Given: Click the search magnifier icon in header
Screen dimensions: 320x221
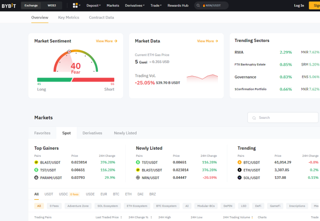Looking at the screenshot, I should pyautogui.click(x=198, y=6).
